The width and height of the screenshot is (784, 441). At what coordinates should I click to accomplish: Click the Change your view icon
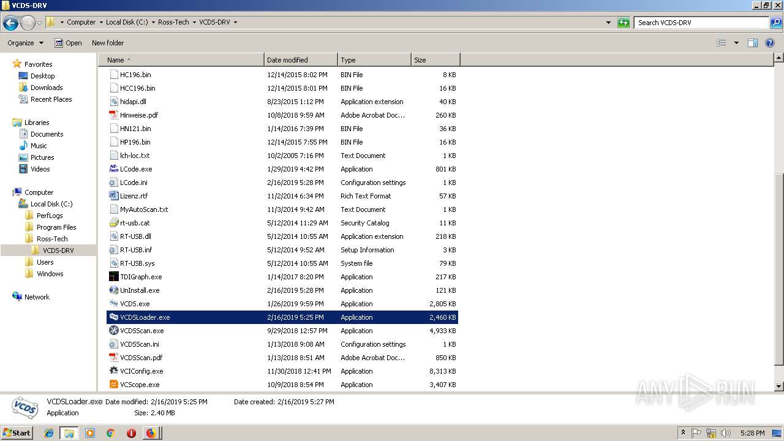pos(722,43)
